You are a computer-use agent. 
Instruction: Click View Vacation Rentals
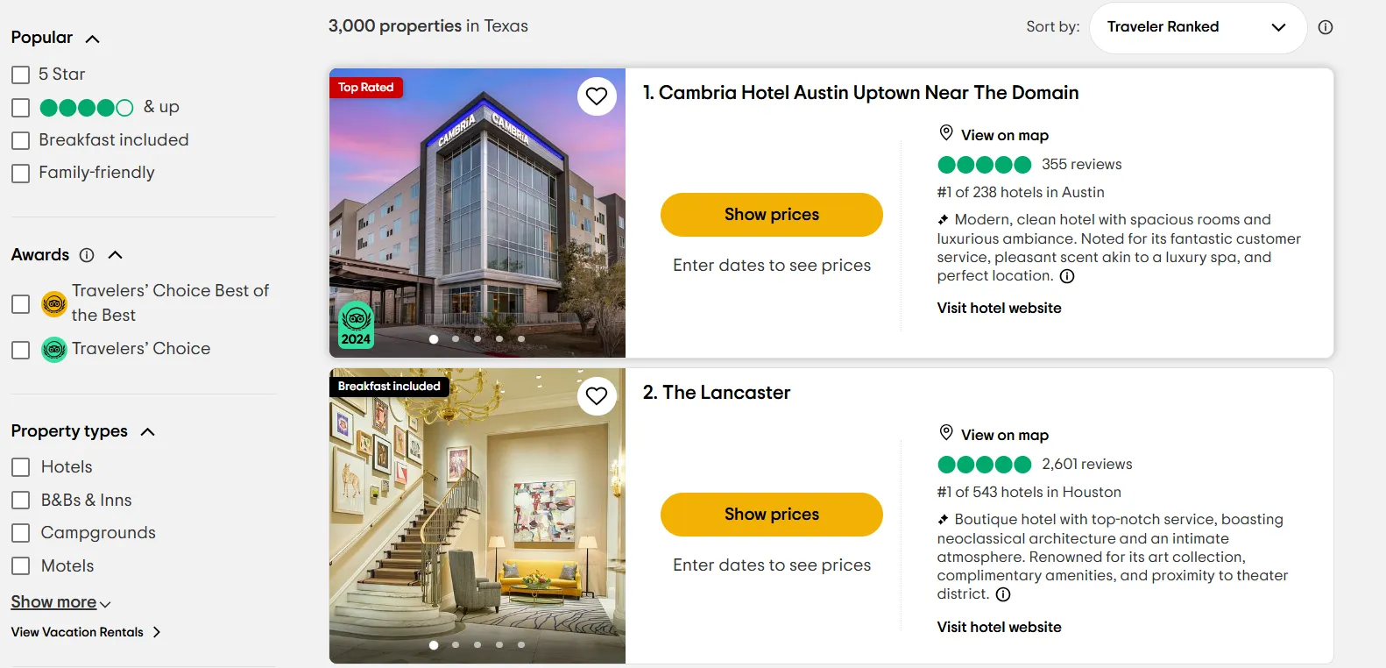(77, 631)
